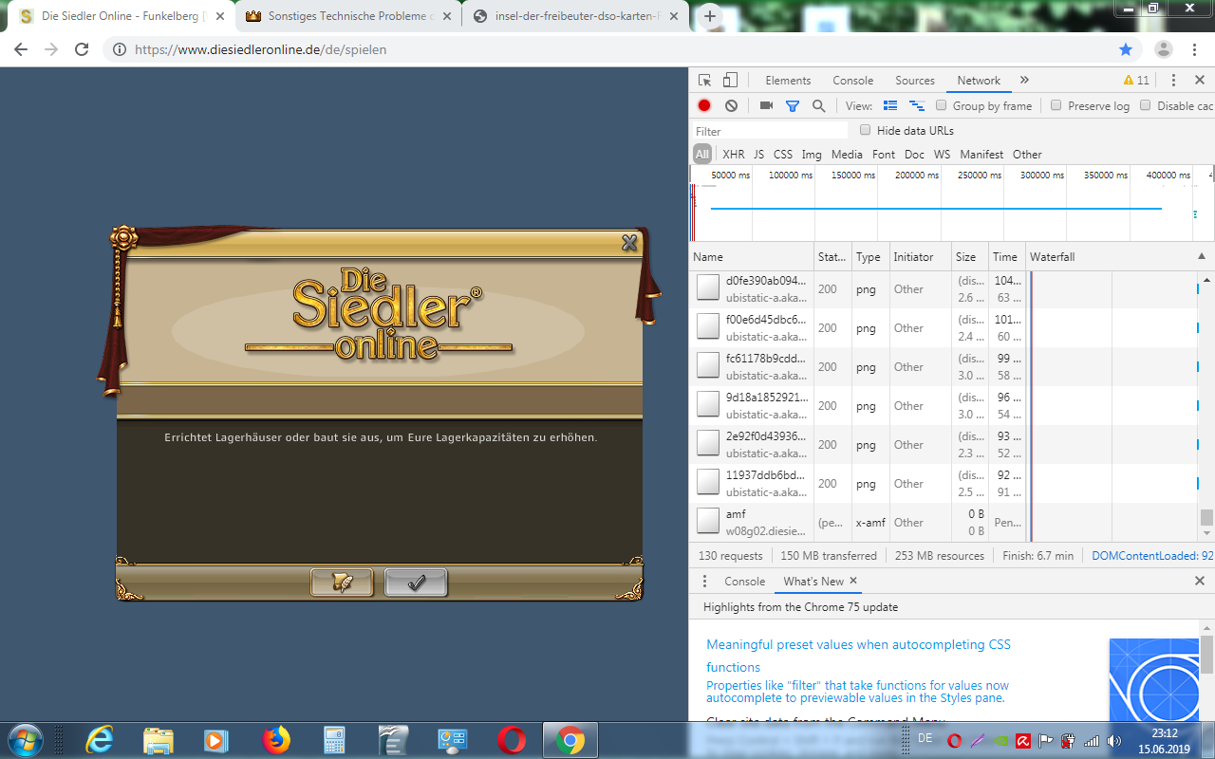Select the amf x-amf pending request row
The height and width of the screenshot is (759, 1215).
tap(944, 522)
